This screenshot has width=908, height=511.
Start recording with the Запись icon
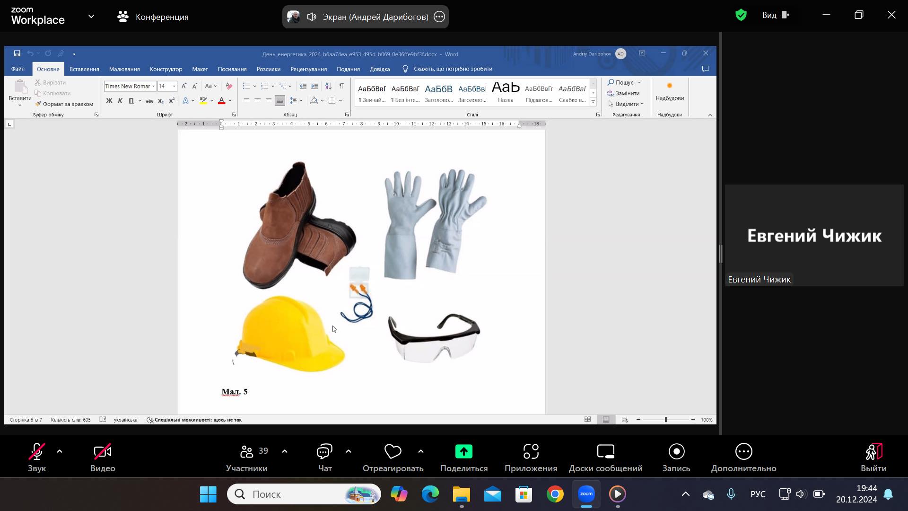click(676, 452)
